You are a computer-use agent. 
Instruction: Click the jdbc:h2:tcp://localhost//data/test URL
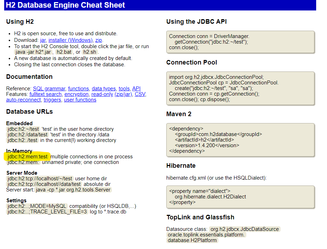[44, 184]
